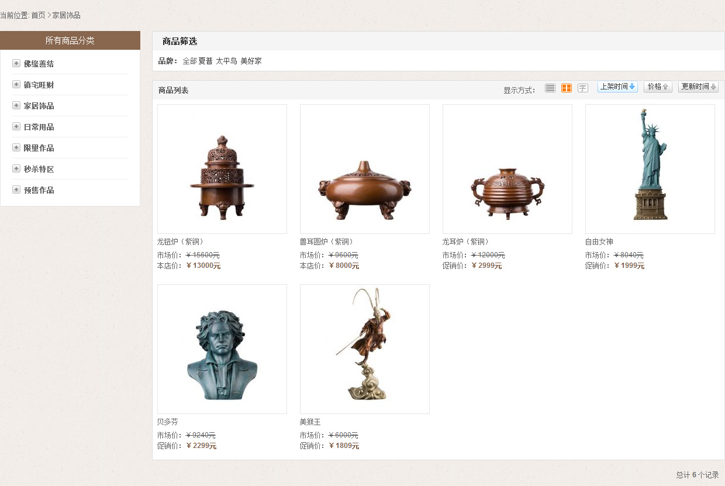Expand plus icon beside 限量作品
Screen dimensions: 725x486
click(x=16, y=147)
